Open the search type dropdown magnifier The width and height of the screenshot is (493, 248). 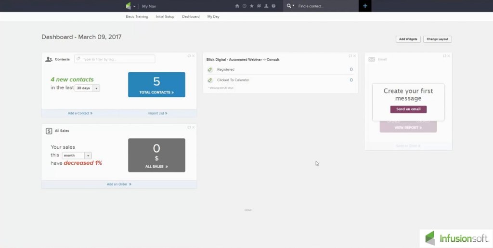point(290,6)
